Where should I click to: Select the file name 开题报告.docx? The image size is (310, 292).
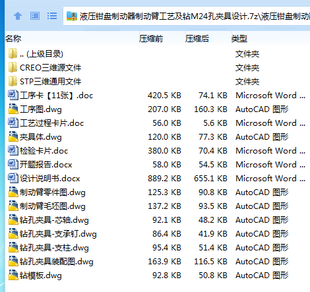[x=46, y=165]
